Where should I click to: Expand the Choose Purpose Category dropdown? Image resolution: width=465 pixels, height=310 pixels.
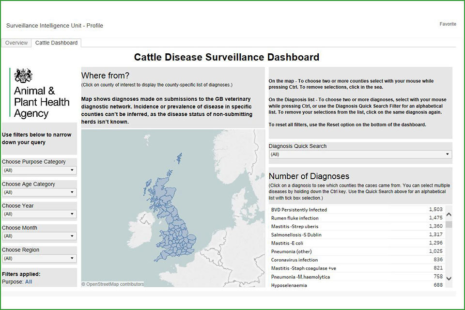click(x=39, y=170)
